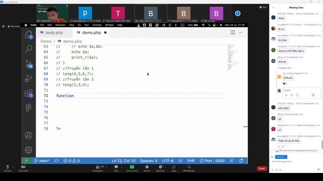This screenshot has width=323, height=181.
Task: Open Spotlight search in the macOS menu bar
Action: 209,25
